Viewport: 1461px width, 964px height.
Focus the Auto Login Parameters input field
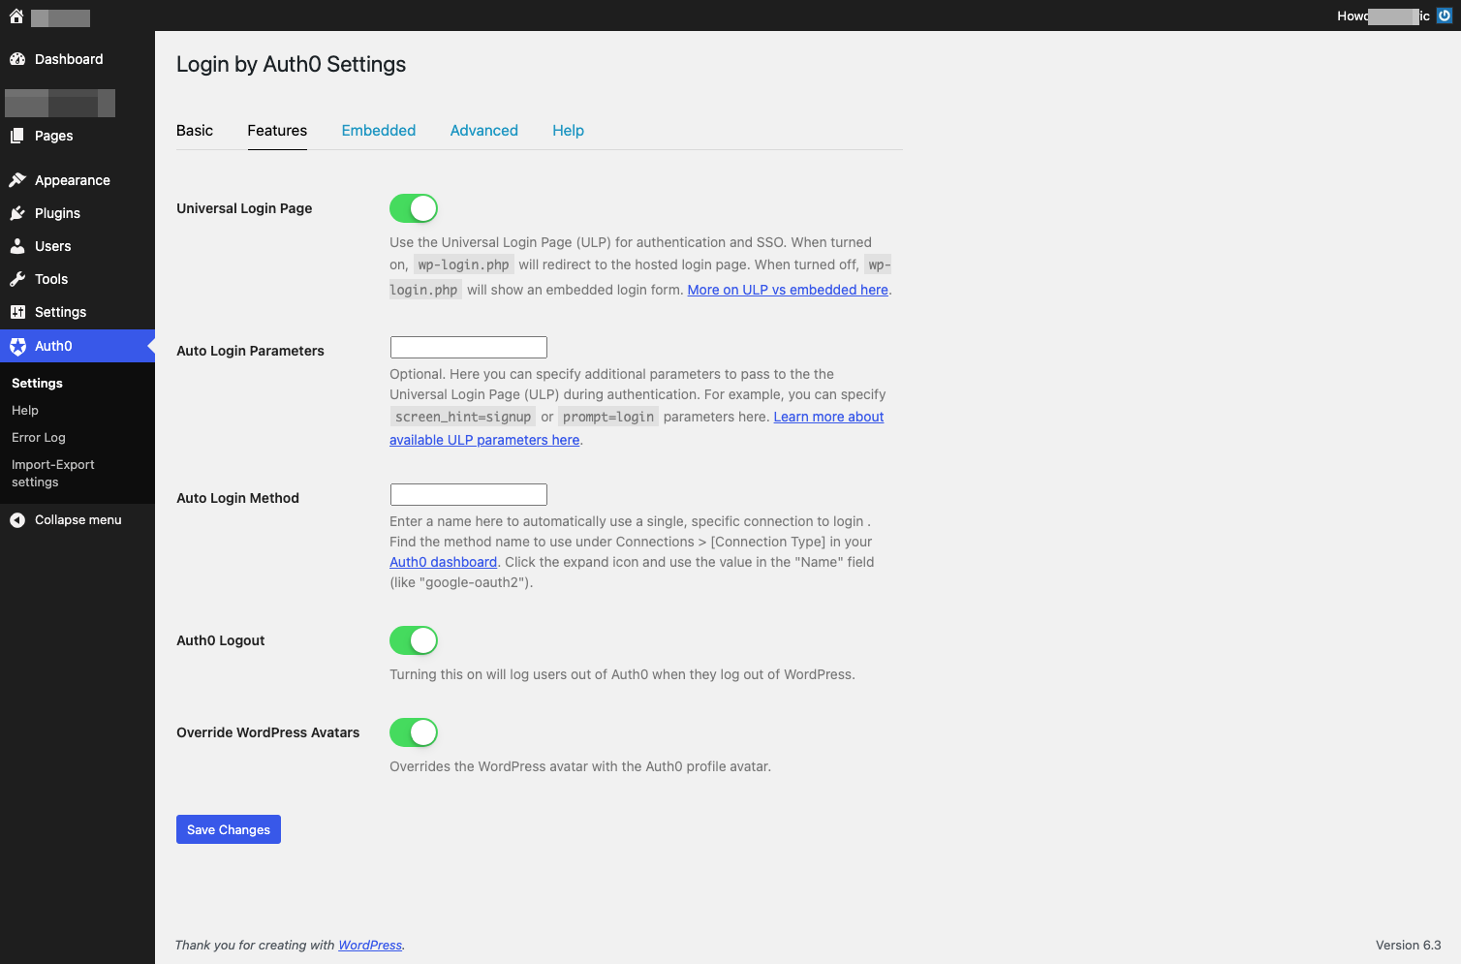point(469,347)
